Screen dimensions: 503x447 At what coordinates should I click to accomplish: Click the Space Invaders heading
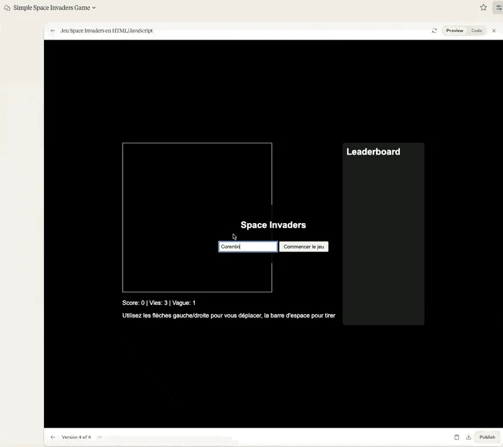click(274, 225)
